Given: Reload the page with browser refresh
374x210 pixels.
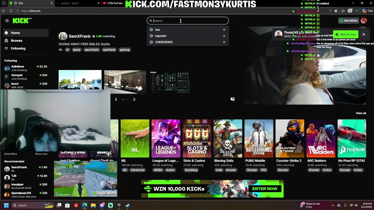Looking at the screenshot, I should tap(11, 11).
